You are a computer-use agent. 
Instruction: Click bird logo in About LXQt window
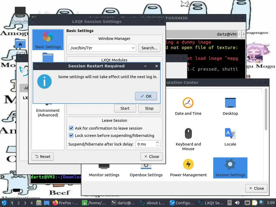(24, 71)
